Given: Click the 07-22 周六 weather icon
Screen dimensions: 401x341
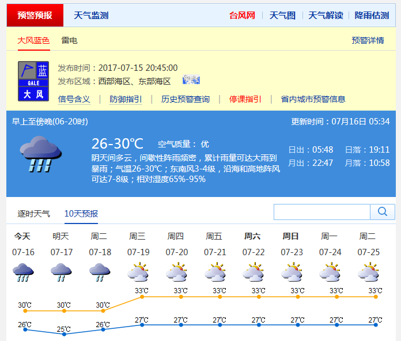Looking at the screenshot, I should pos(254,272).
